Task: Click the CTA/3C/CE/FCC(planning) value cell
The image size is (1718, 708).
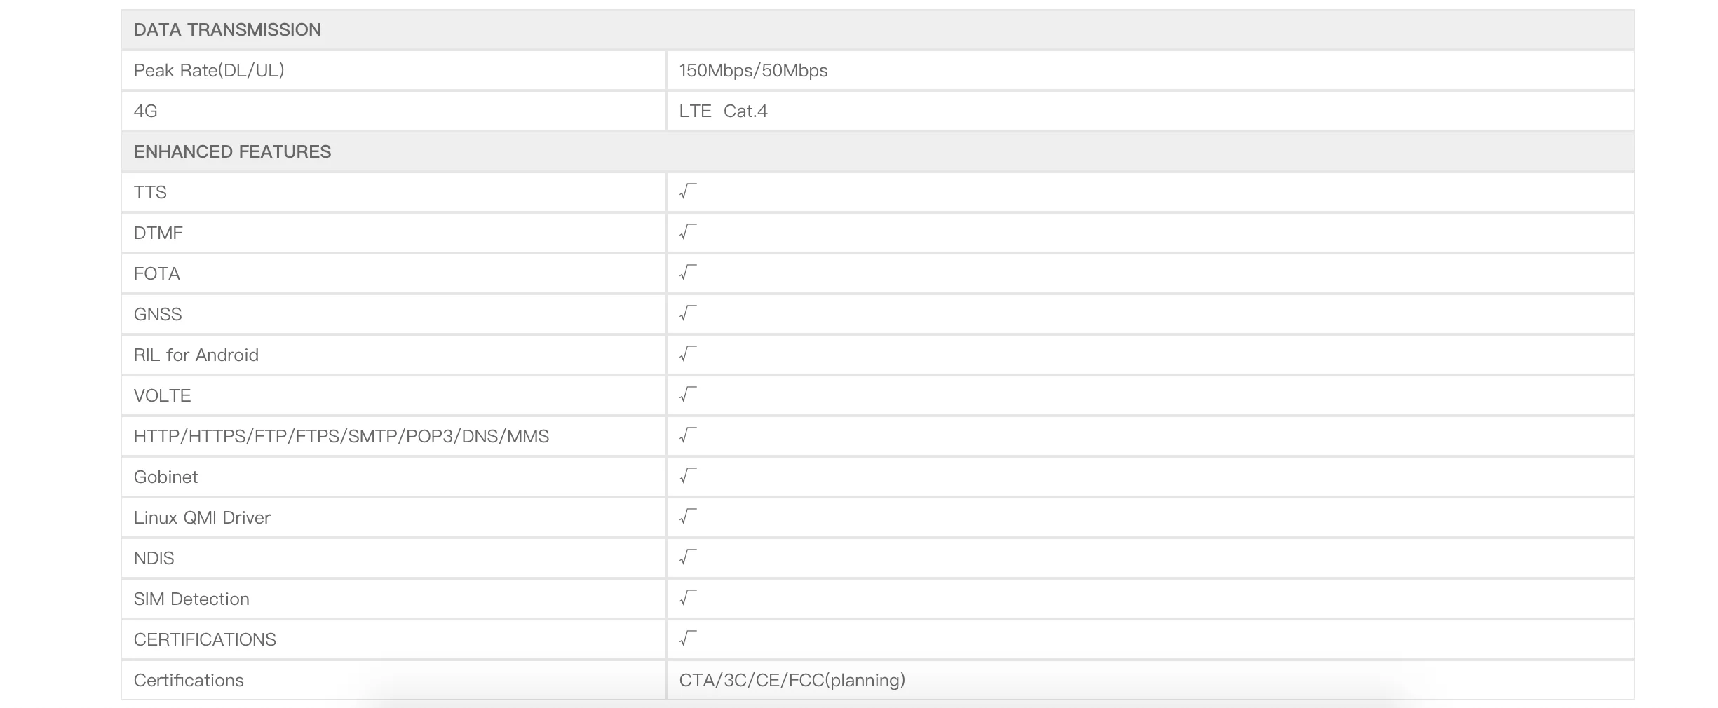Action: point(1150,680)
